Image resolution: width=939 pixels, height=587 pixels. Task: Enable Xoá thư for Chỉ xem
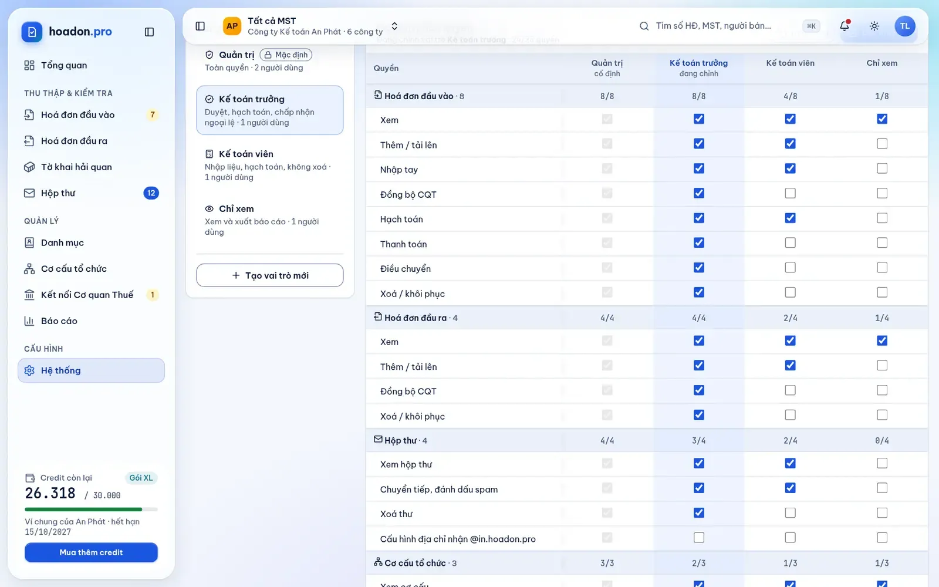[882, 512]
